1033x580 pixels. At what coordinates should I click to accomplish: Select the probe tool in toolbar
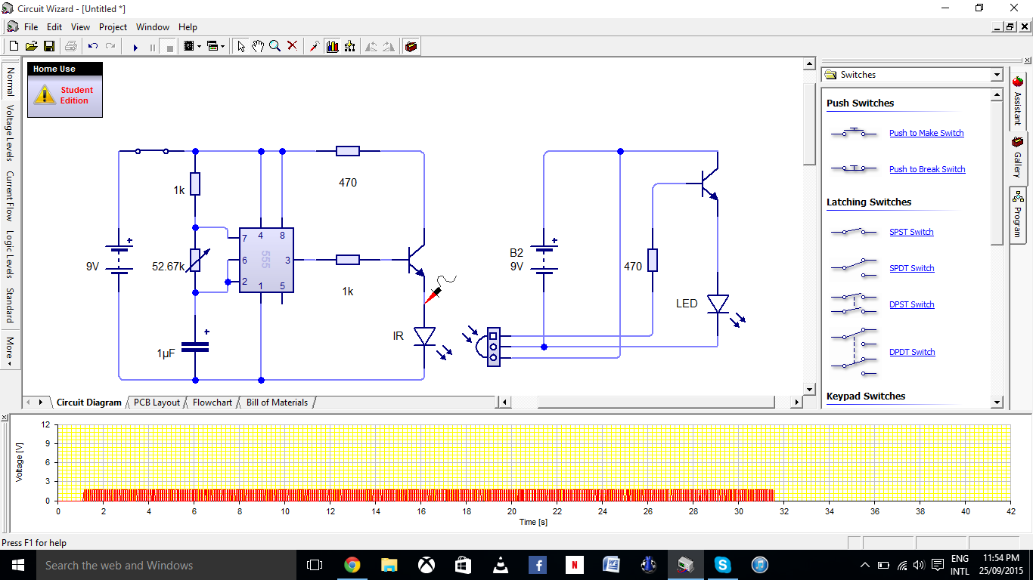[315, 46]
